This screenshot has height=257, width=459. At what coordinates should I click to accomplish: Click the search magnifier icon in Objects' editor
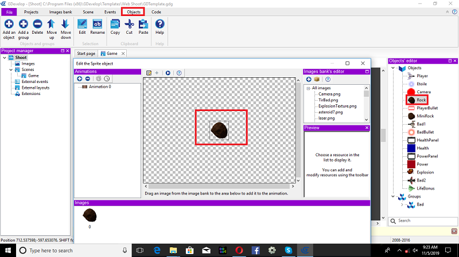point(393,221)
